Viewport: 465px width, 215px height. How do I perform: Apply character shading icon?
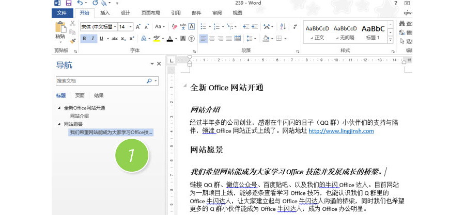coord(183,39)
